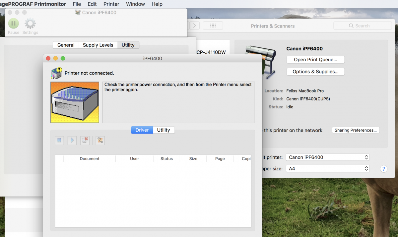
Task: Switch to the Utility tab in iPF6400 window
Action: [x=164, y=130]
